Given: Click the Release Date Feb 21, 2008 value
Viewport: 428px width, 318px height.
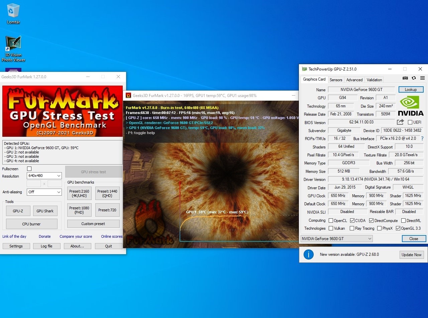Looking at the screenshot, I should [x=341, y=114].
